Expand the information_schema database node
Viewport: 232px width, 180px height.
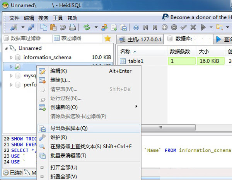tap(11, 57)
